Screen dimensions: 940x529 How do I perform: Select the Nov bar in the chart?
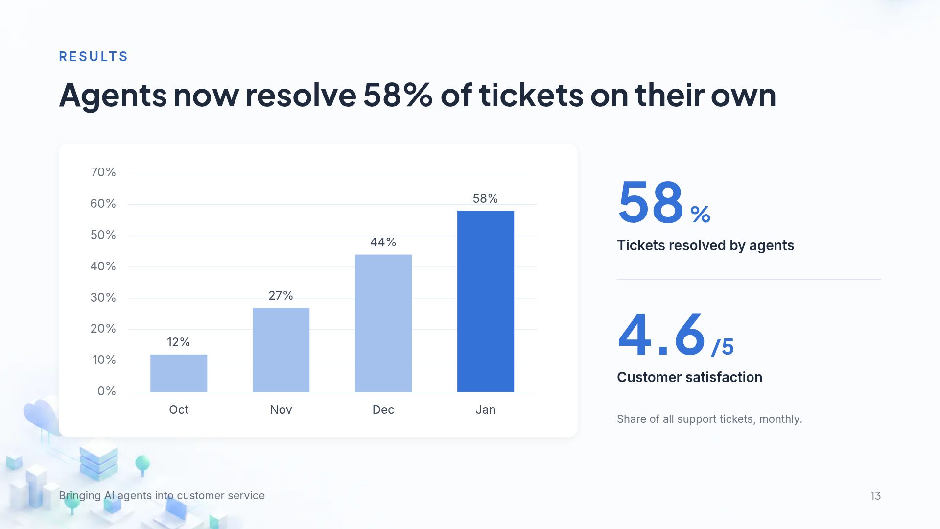click(281, 350)
